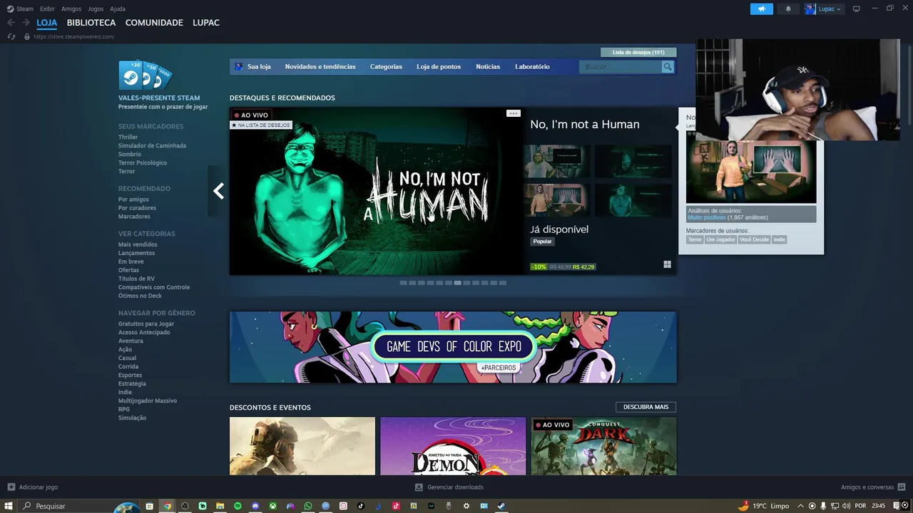Open the Ajuda menu
The image size is (913, 513).
click(118, 9)
